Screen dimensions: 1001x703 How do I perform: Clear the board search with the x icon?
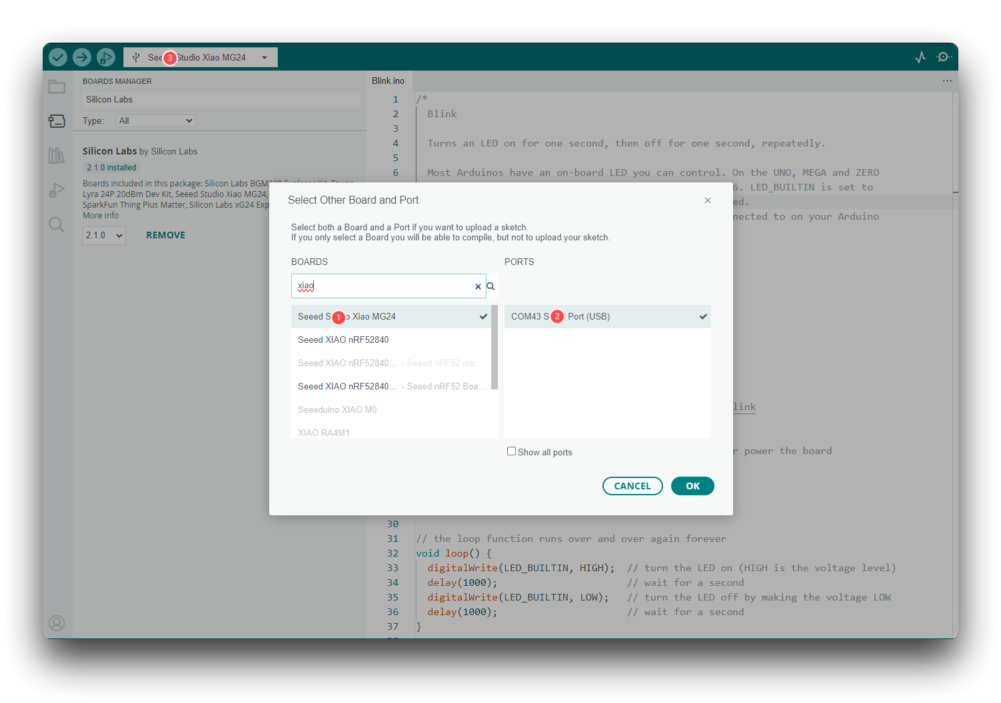[478, 286]
